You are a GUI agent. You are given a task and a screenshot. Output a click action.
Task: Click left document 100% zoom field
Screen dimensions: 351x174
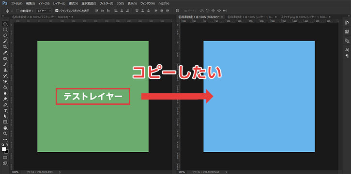click(15, 172)
